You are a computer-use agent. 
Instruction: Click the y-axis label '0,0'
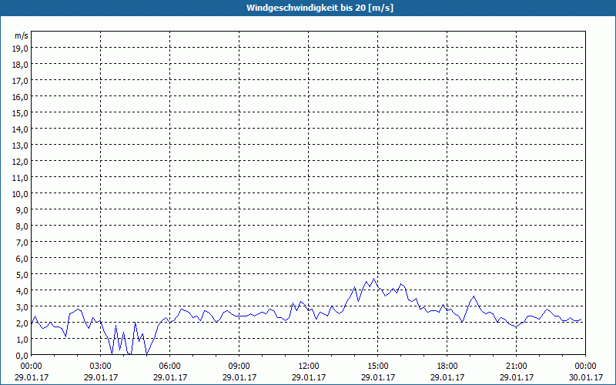pos(23,356)
